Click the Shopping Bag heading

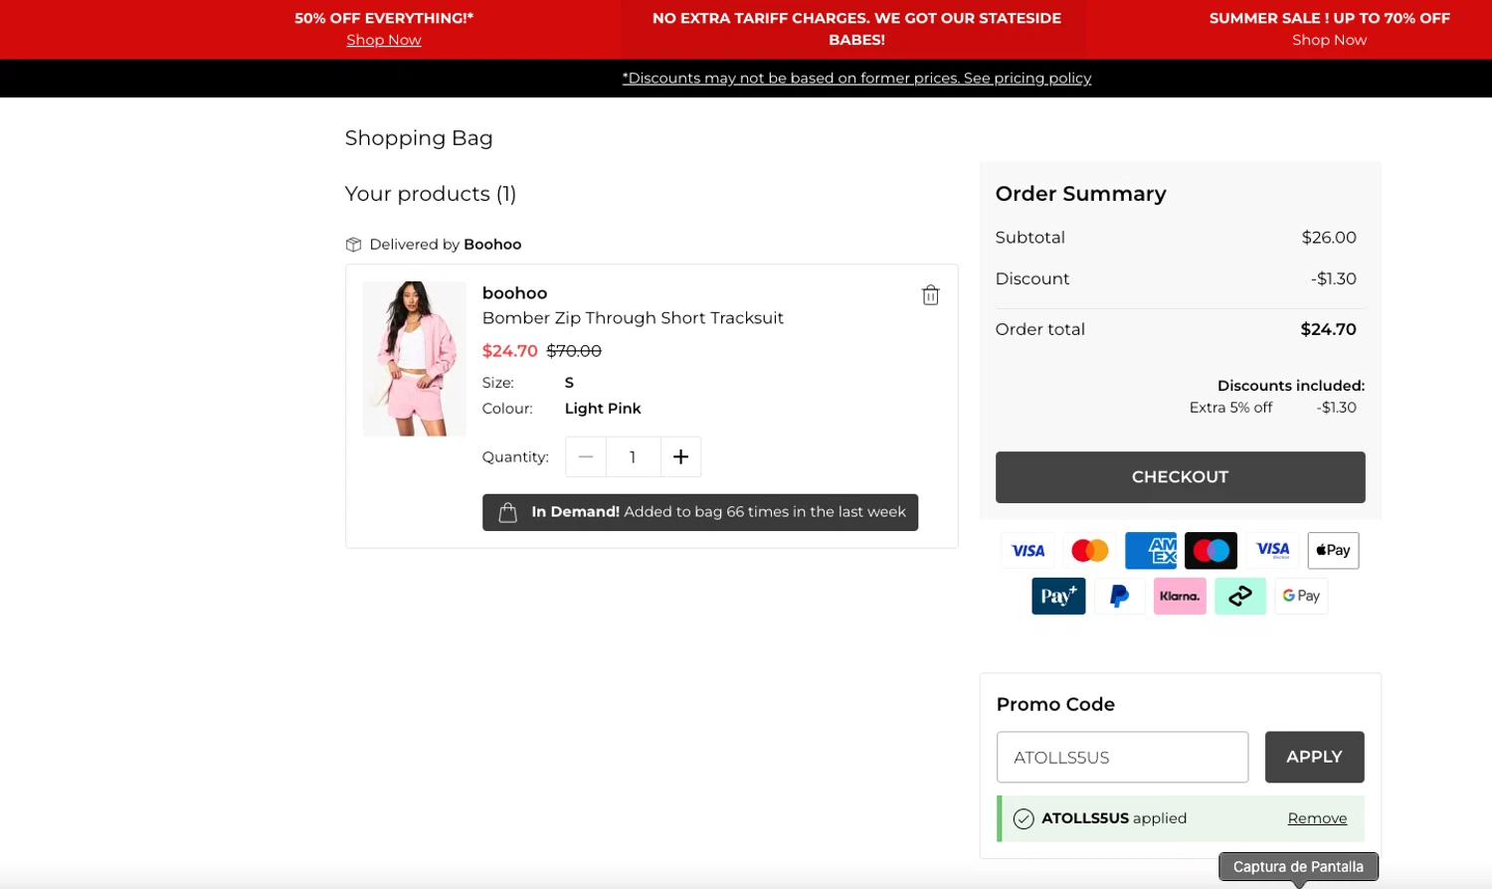419,138
